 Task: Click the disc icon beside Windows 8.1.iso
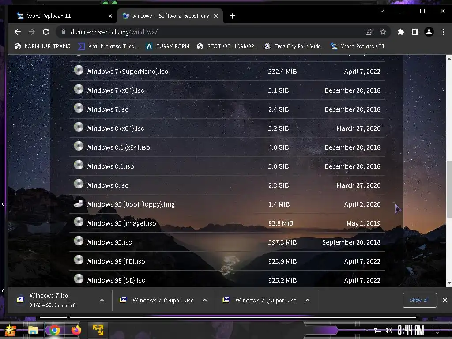(x=79, y=165)
